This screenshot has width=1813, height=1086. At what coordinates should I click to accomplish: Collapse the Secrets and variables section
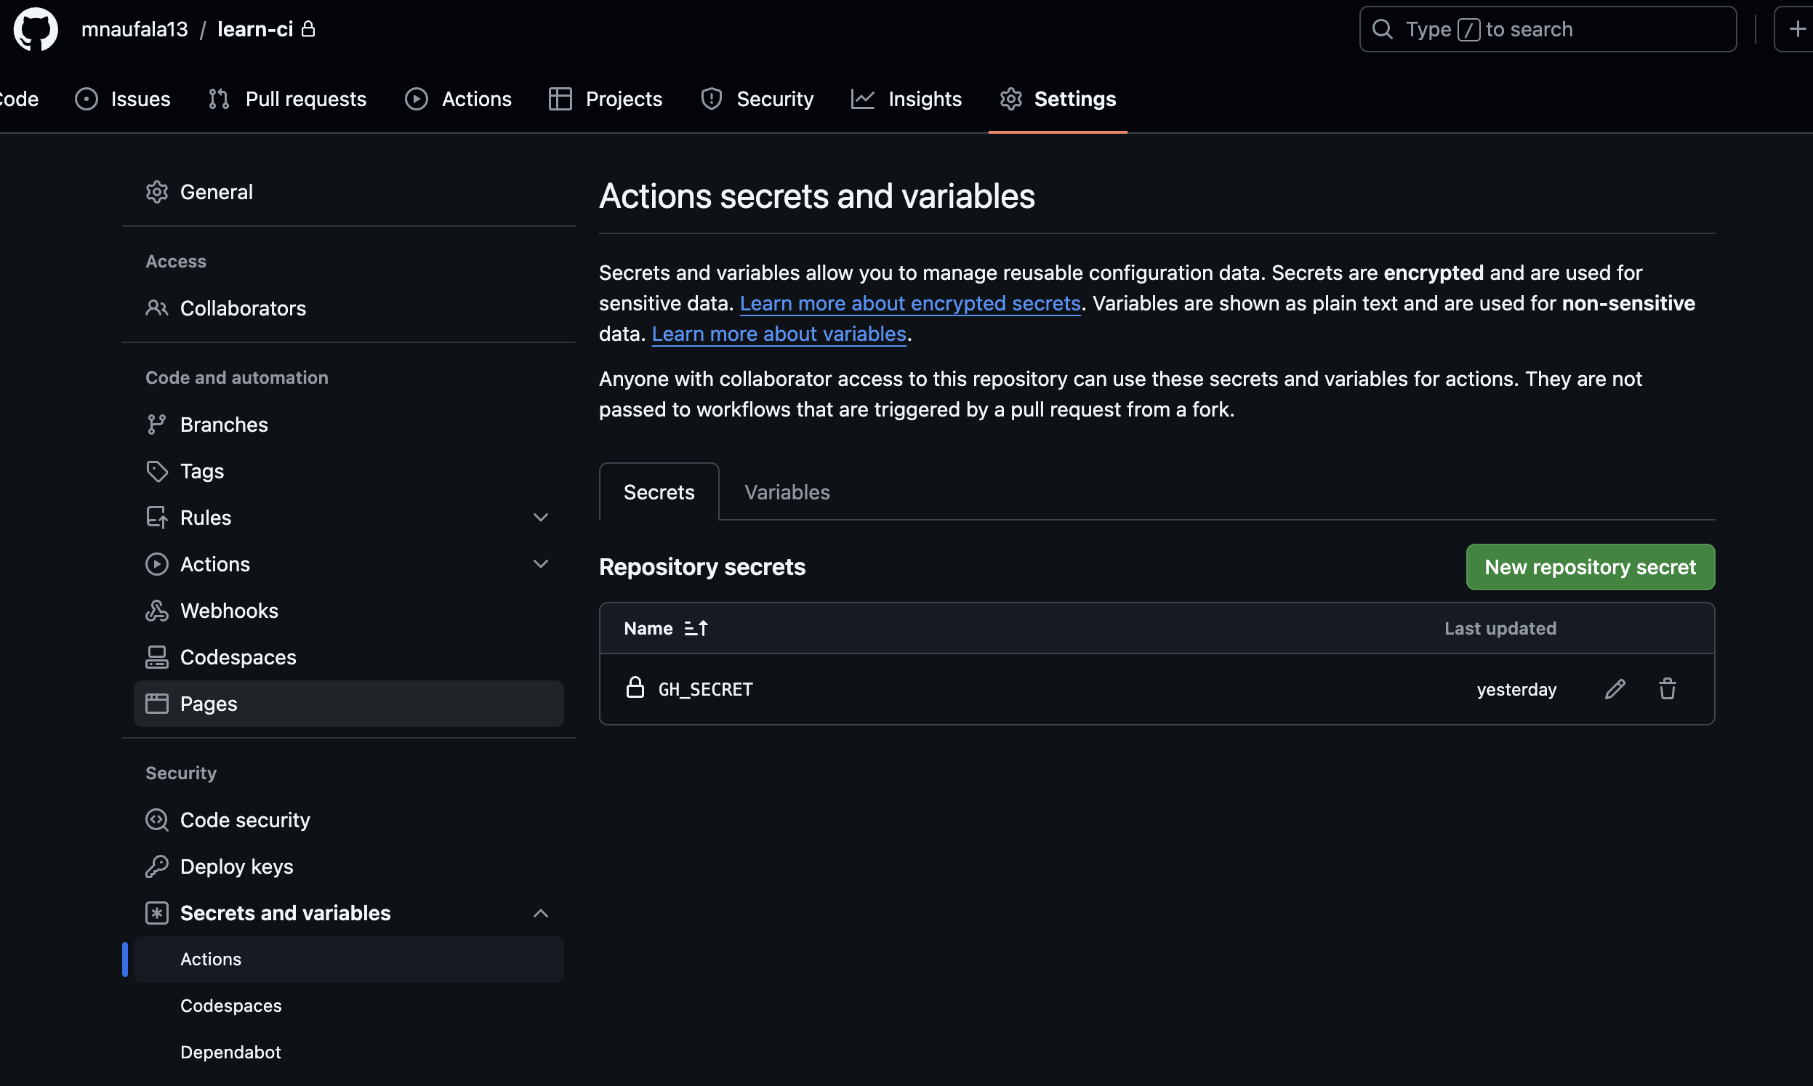point(540,913)
